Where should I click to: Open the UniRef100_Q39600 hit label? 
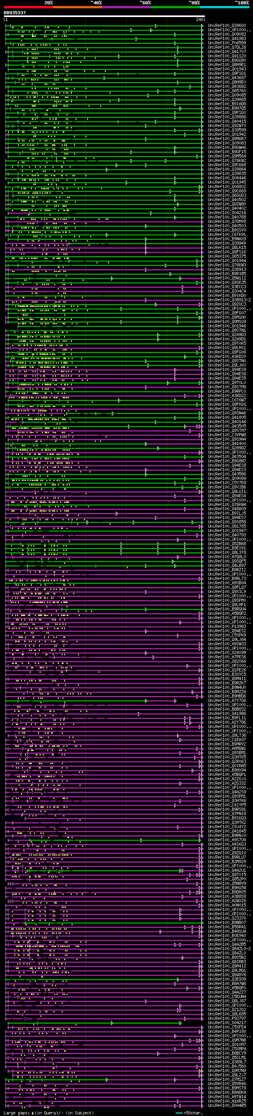coord(227,26)
